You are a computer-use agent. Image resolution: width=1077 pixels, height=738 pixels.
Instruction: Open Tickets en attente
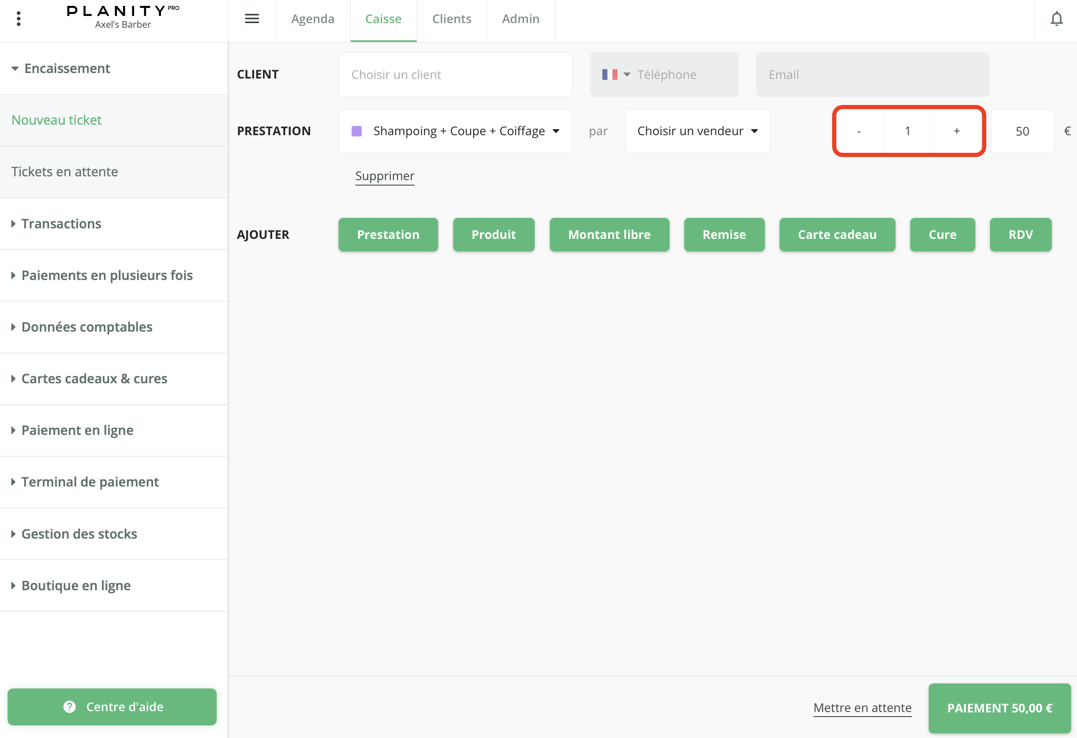coord(65,172)
